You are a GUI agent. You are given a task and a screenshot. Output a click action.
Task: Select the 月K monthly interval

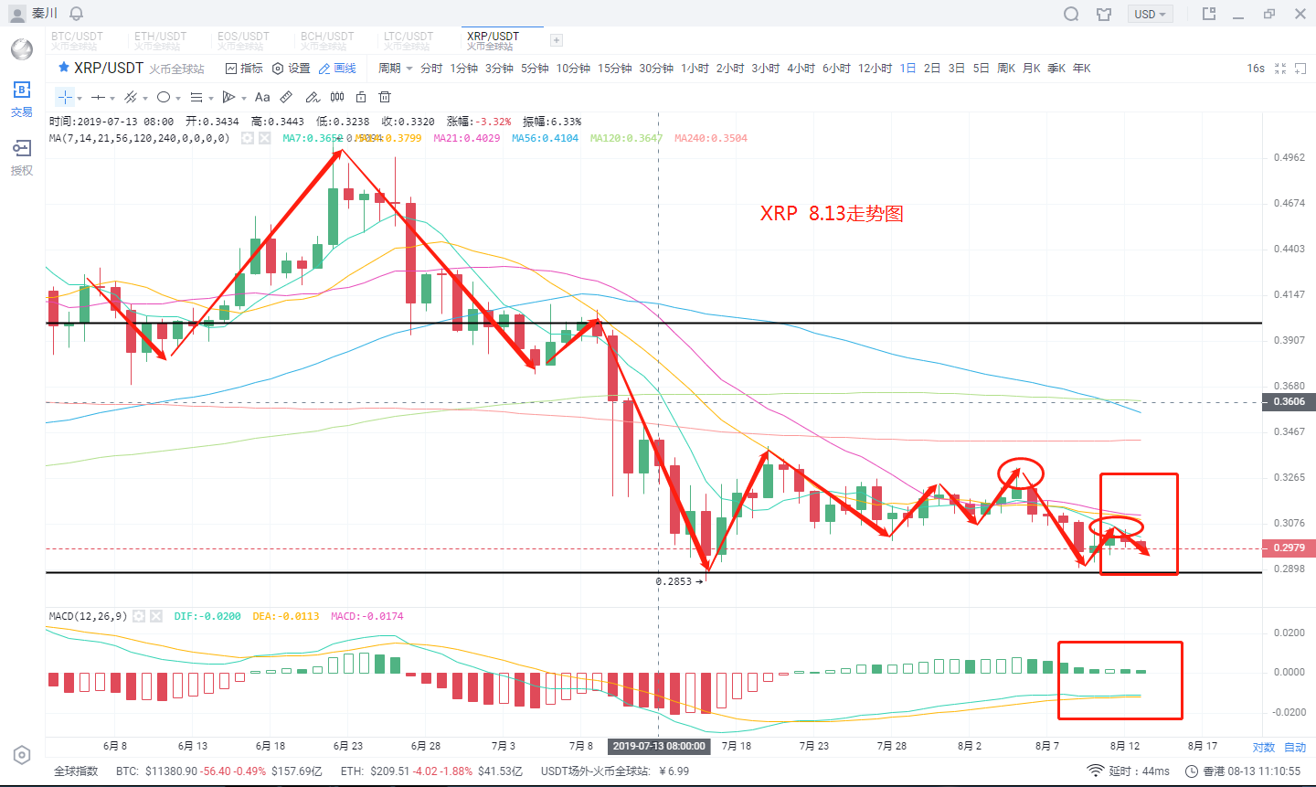(1031, 69)
